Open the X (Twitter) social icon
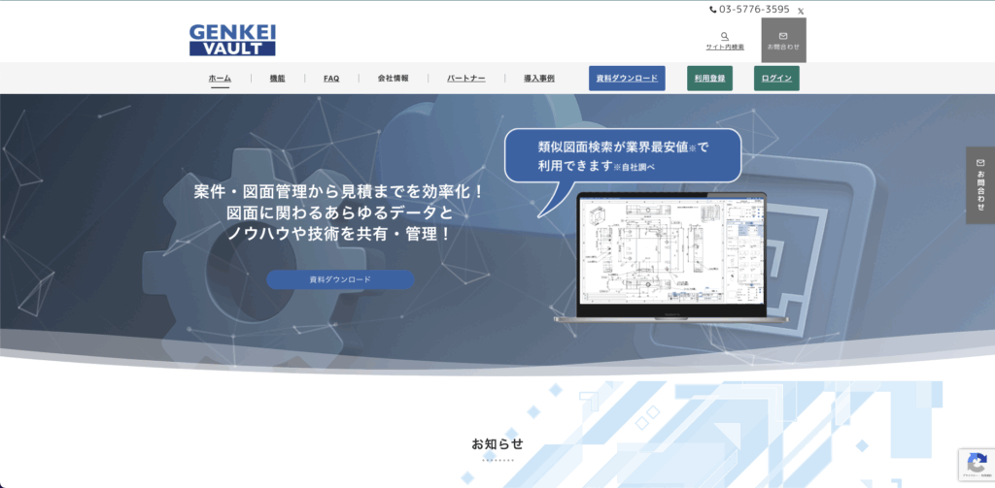The height and width of the screenshot is (488, 995). tap(801, 11)
